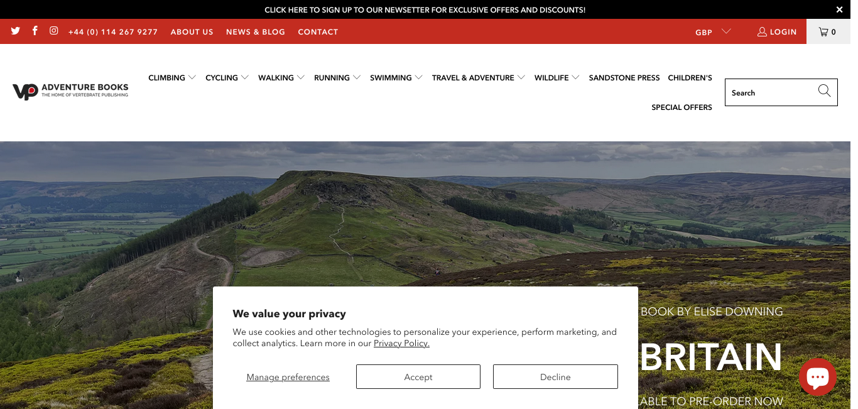The image size is (858, 409).
Task: Click the search magnifier icon
Action: (824, 91)
